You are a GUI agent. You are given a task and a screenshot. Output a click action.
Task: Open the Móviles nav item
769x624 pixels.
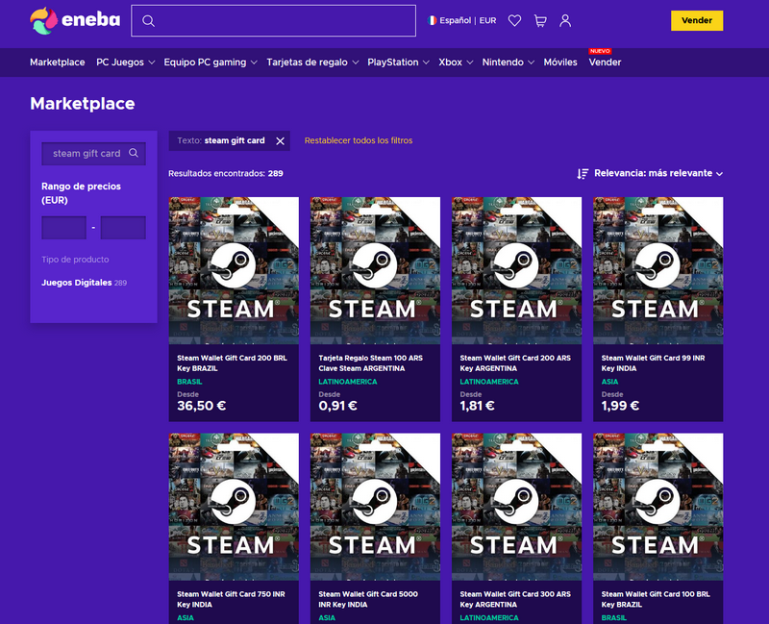(x=560, y=62)
